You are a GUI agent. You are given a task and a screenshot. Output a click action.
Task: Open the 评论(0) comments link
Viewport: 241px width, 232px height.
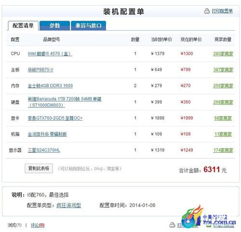pos(38,225)
